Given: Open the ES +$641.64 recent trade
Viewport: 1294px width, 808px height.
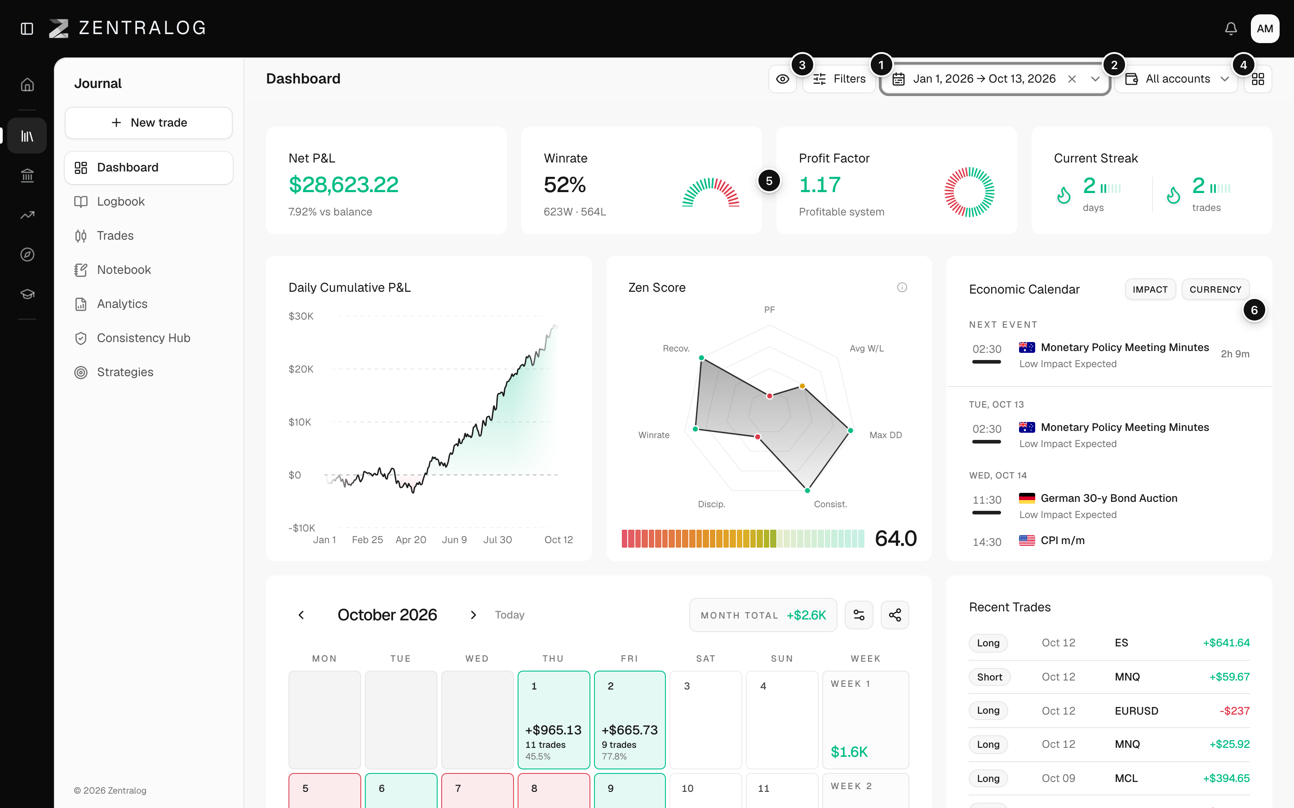Looking at the screenshot, I should click(1109, 643).
